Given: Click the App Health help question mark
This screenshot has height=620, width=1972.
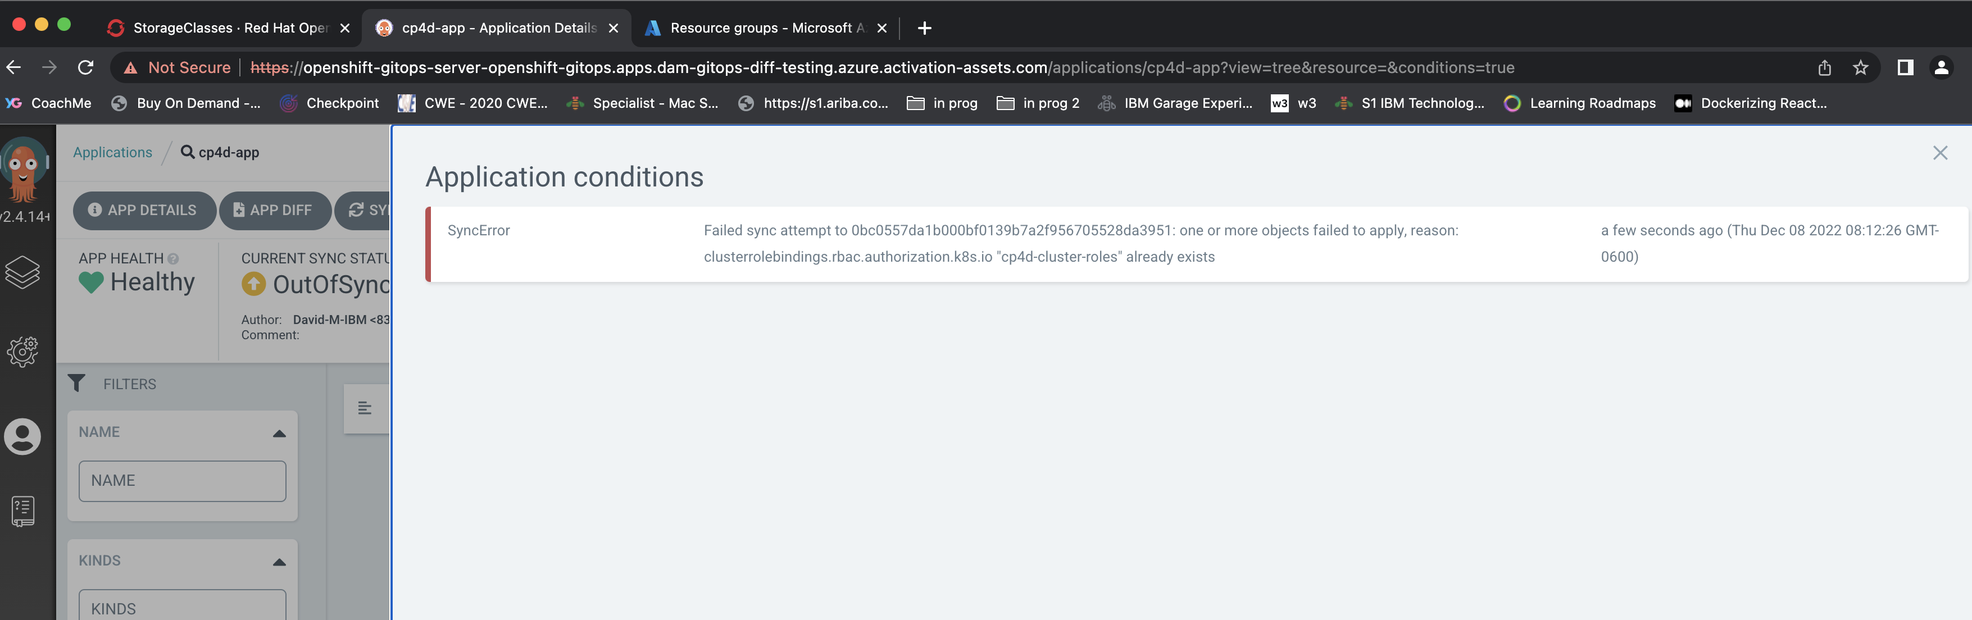Looking at the screenshot, I should 172,259.
